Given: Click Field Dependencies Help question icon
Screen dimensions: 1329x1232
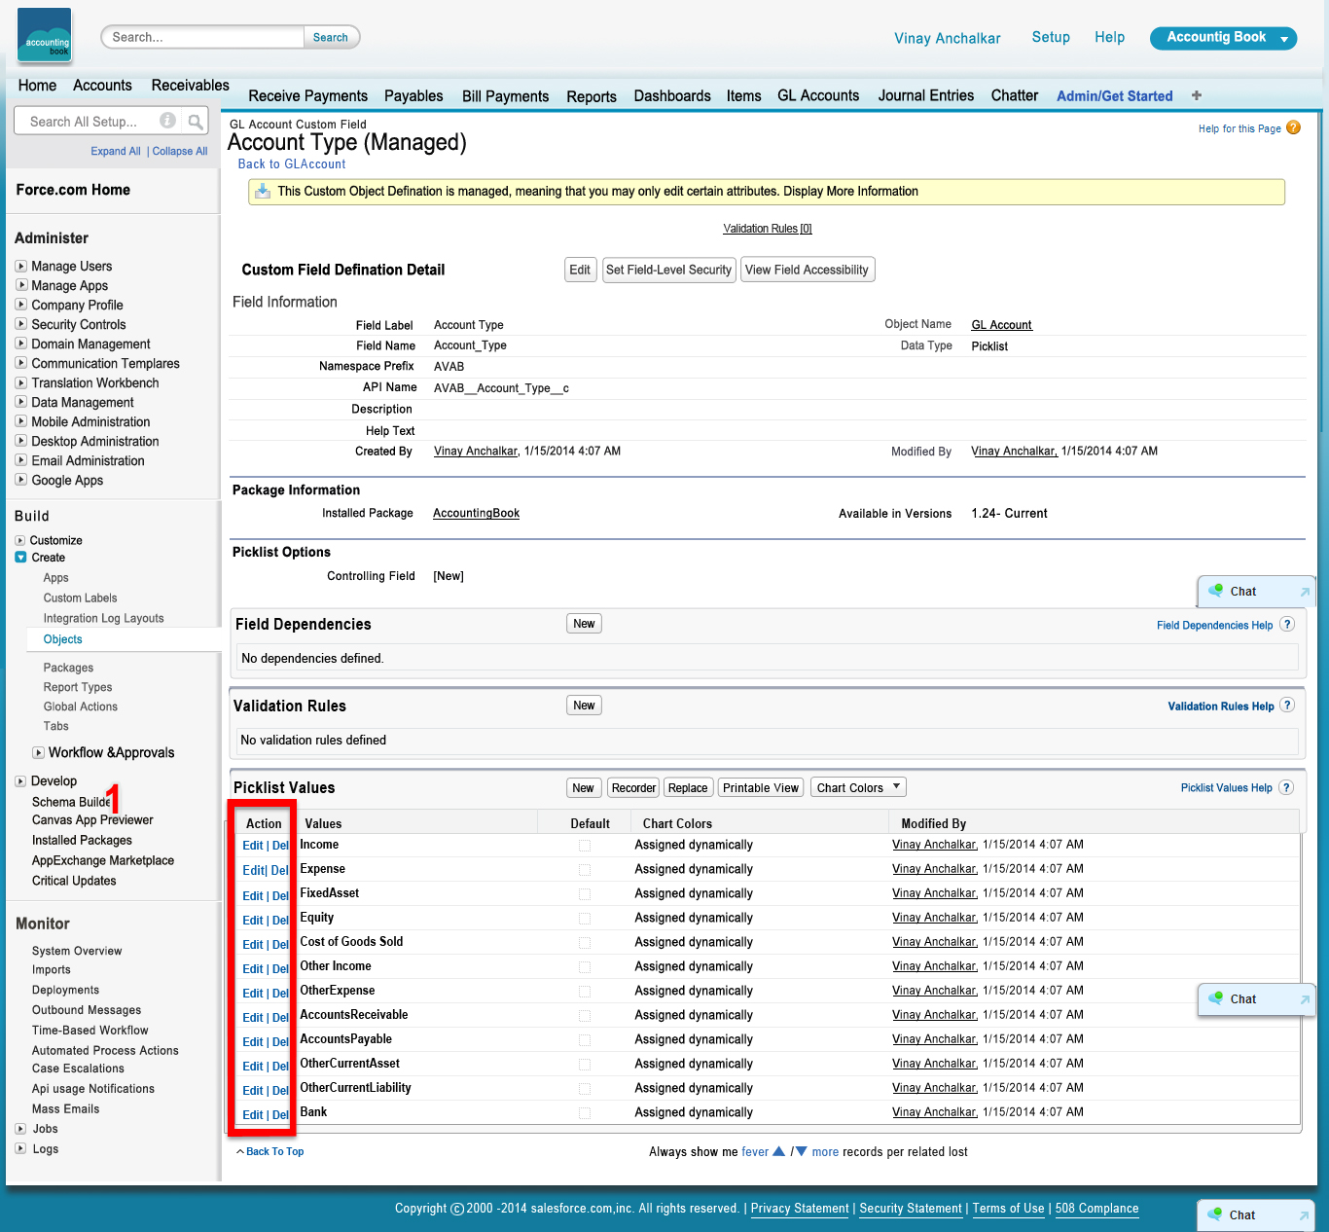Looking at the screenshot, I should 1287,625.
